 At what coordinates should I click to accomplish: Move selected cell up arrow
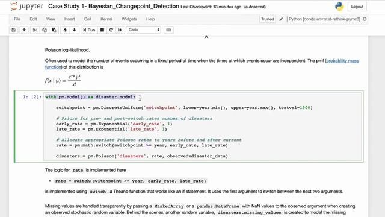tap(65, 30)
